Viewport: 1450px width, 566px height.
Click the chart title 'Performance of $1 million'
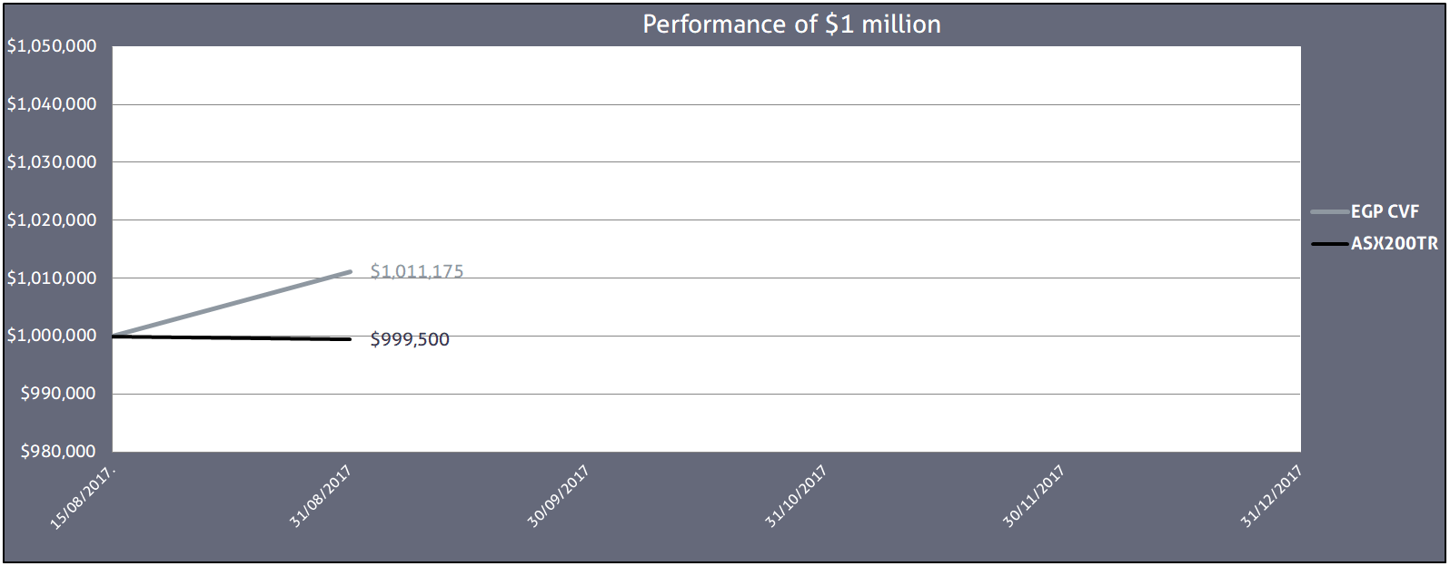click(x=791, y=24)
